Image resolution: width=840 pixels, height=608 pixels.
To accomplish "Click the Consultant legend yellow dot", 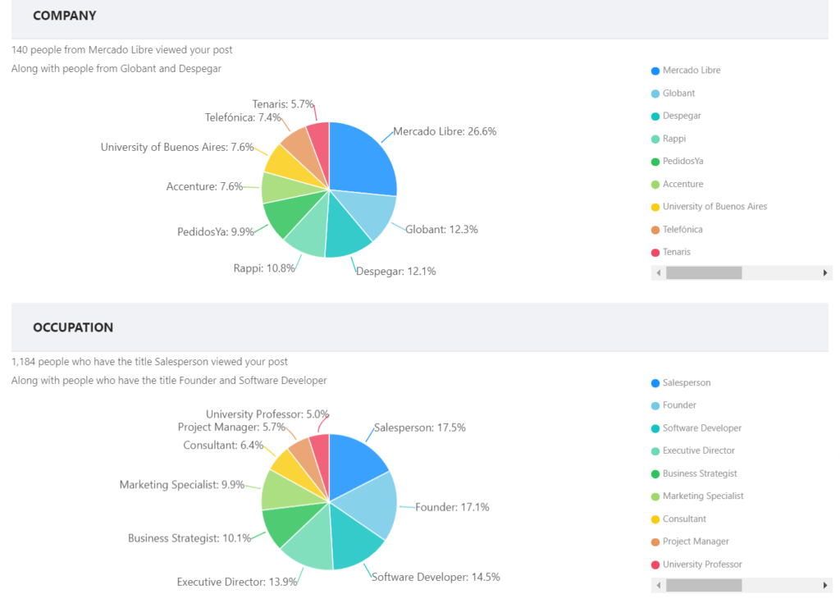I will pos(655,519).
